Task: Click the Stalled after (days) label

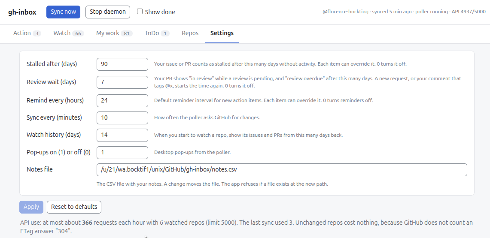Action: 52,64
